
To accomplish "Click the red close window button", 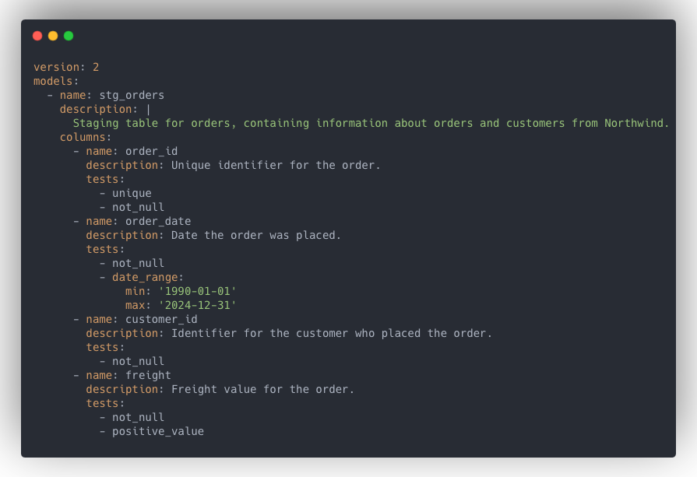I will [x=37, y=36].
